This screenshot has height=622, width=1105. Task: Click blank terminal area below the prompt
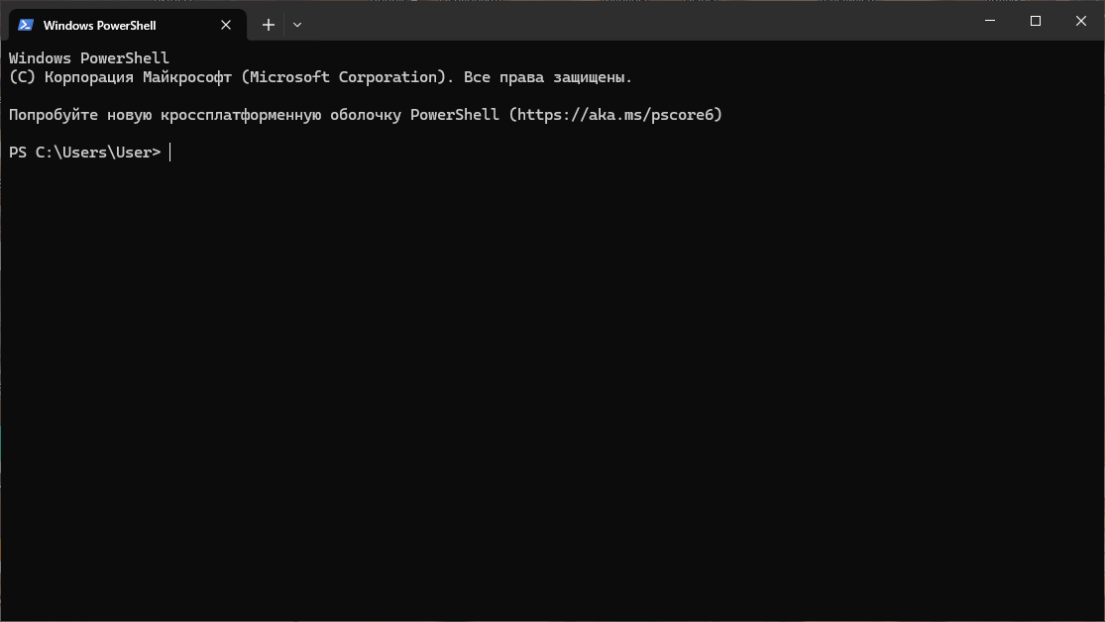pyautogui.click(x=553, y=387)
